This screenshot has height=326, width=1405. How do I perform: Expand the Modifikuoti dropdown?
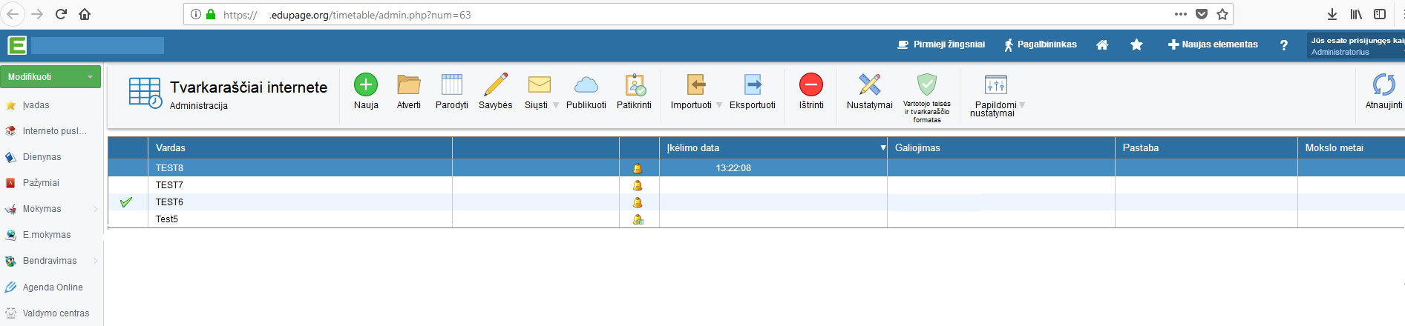91,77
